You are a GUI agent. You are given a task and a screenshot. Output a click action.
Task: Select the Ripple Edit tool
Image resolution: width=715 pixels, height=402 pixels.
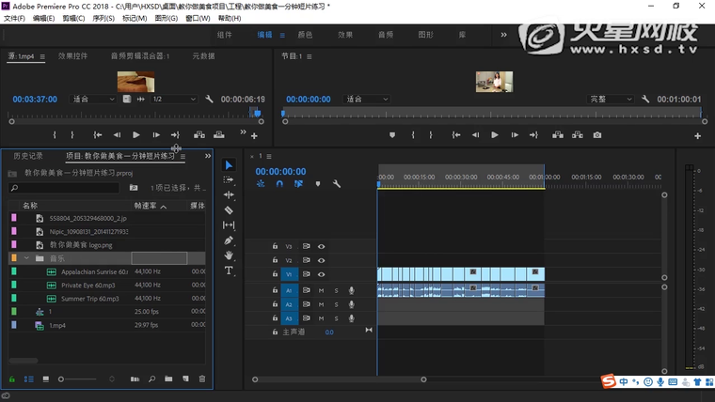[229, 194]
